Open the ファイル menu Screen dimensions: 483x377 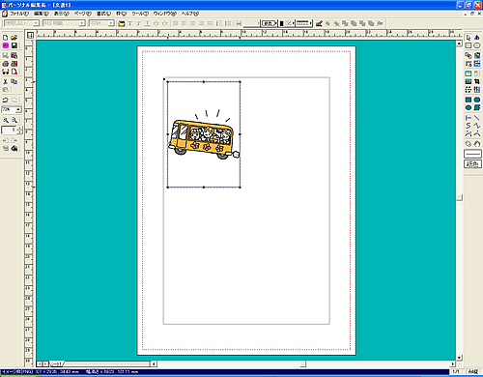coord(19,14)
